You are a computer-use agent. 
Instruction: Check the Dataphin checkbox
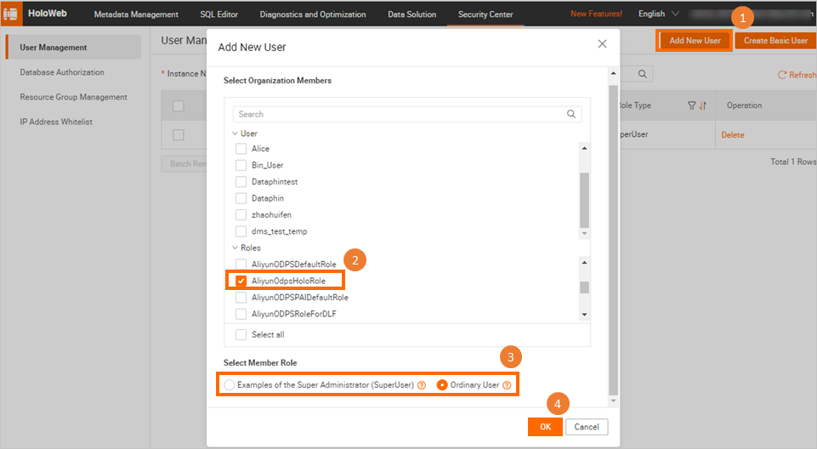tap(241, 198)
